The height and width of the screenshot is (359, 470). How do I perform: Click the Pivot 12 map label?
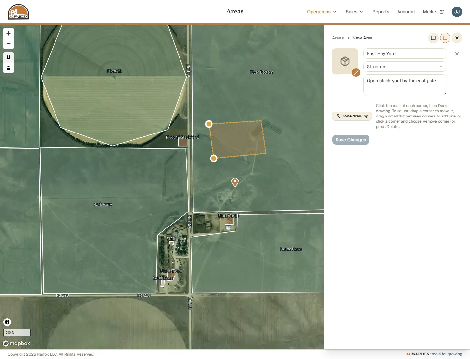(x=114, y=71)
